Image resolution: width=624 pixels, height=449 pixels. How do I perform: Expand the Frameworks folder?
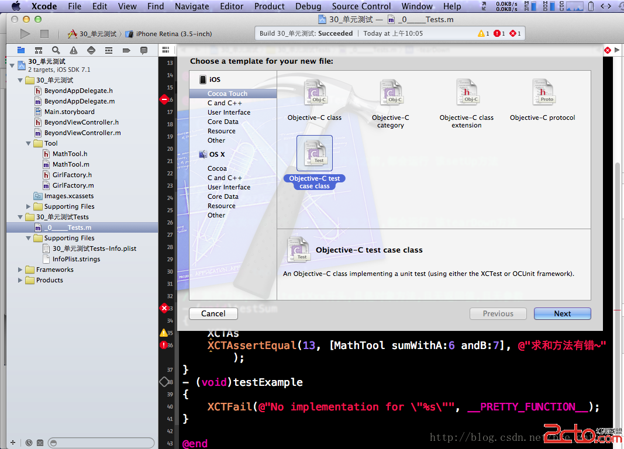(x=21, y=270)
